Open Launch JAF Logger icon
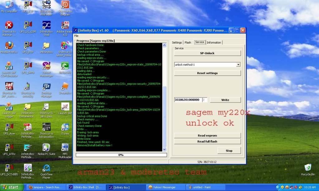 click(x=9, y=110)
